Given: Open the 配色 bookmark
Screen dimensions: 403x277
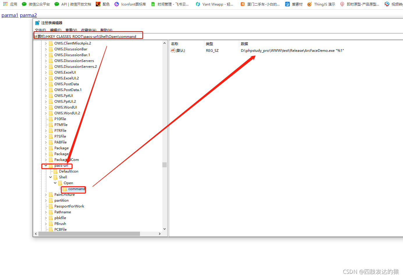Looking at the screenshot, I should click(x=103, y=4).
